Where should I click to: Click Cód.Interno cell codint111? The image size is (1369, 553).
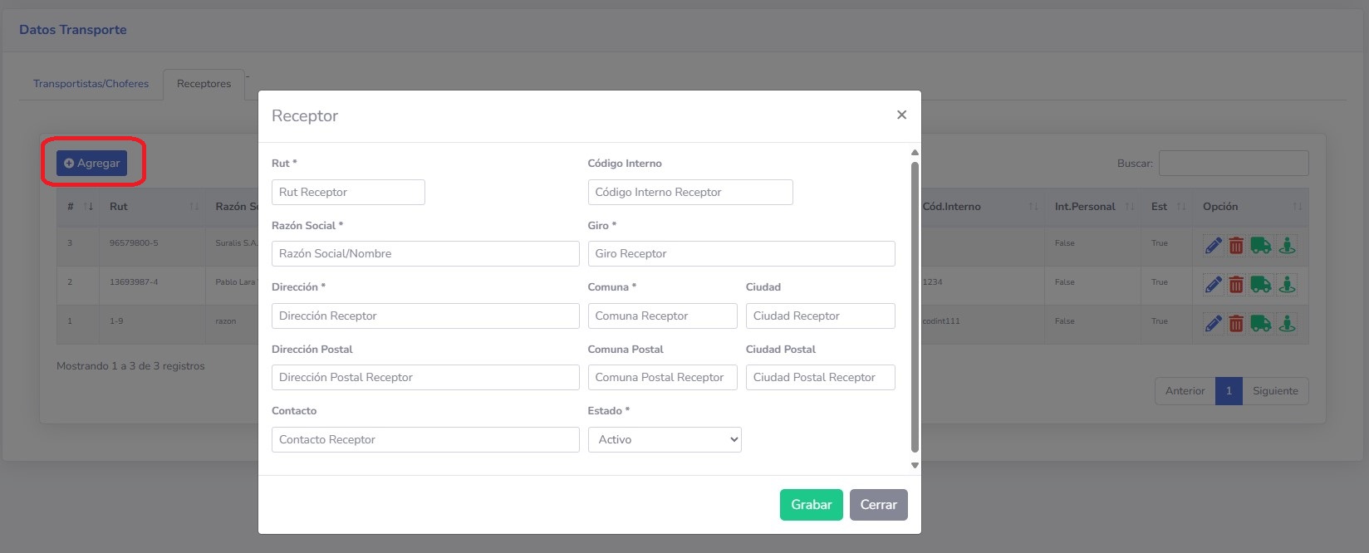941,321
